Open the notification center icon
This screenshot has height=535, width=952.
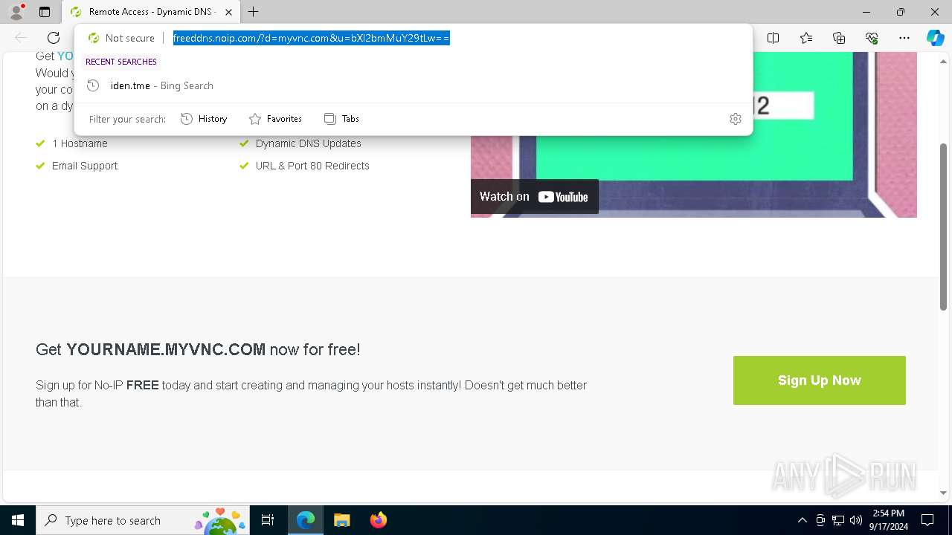(927, 520)
